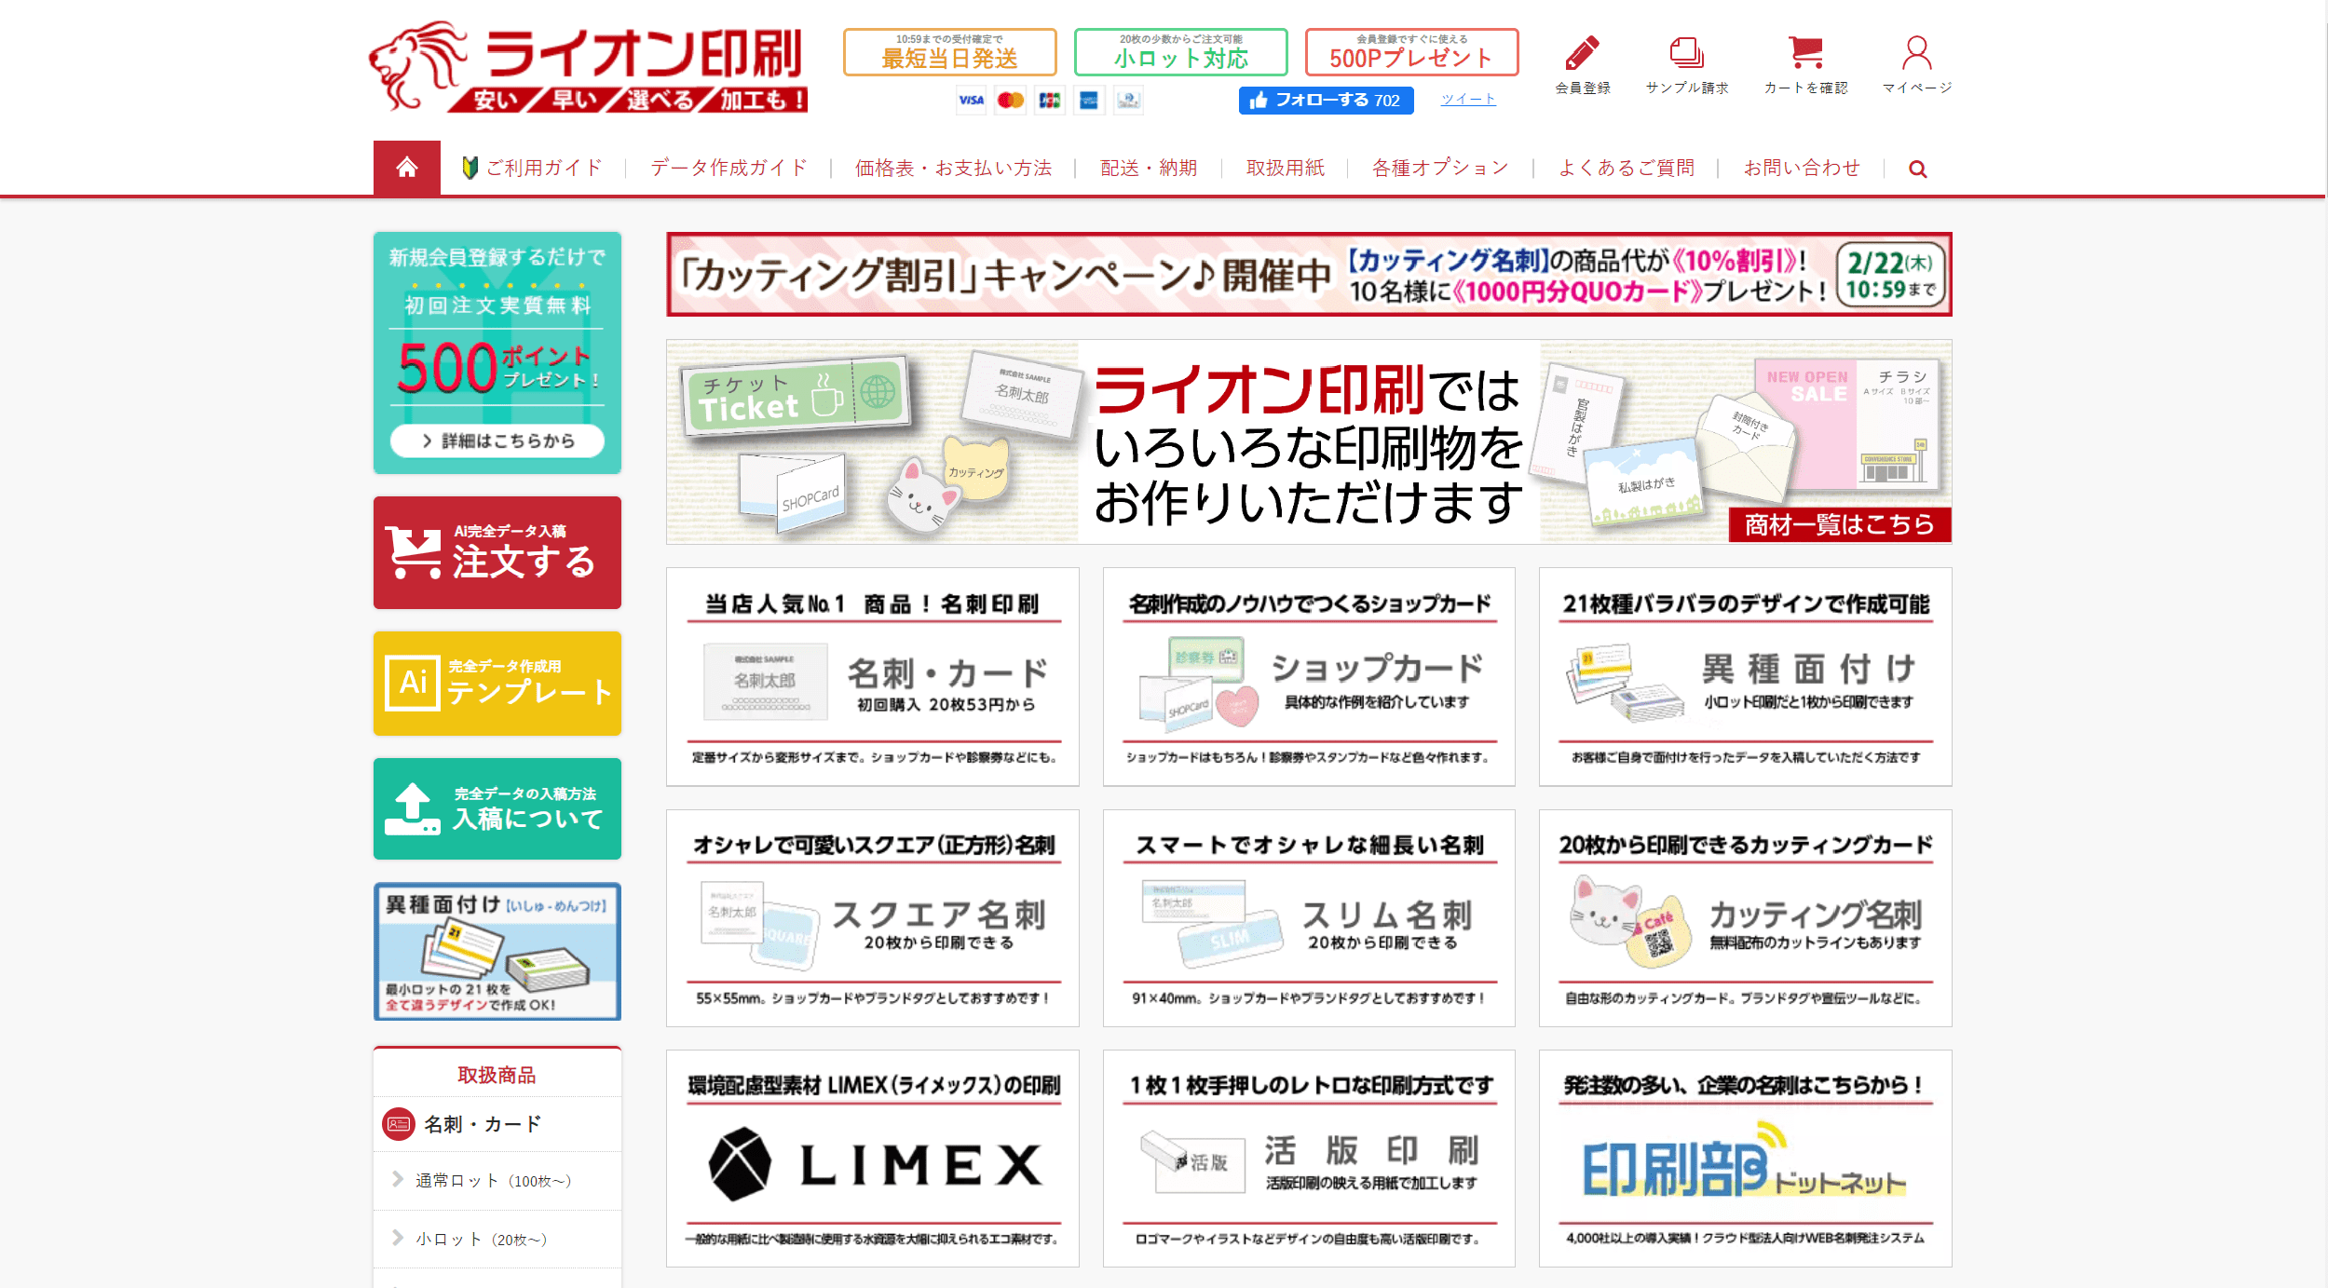Viewport: 2328px width, 1288px height.
Task: Open the スリム名刺 product card
Action: click(x=1309, y=918)
